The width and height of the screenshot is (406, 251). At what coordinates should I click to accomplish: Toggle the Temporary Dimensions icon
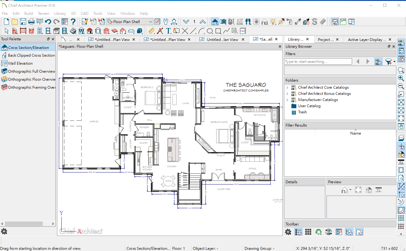[x=401, y=186]
